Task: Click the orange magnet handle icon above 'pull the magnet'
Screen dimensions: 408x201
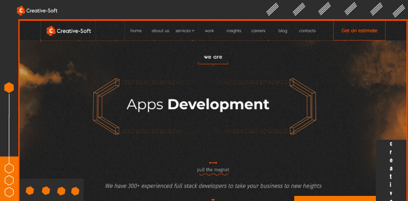Action: (213, 163)
